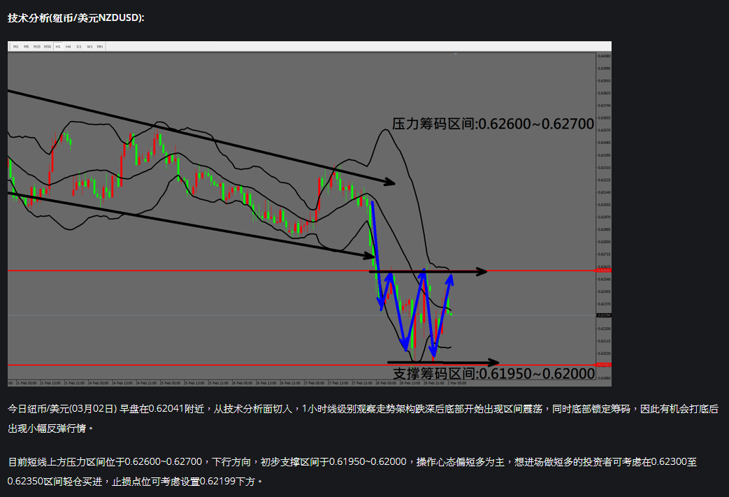The image size is (729, 497).
Task: Open the D1 daily timeframe
Action: click(79, 47)
